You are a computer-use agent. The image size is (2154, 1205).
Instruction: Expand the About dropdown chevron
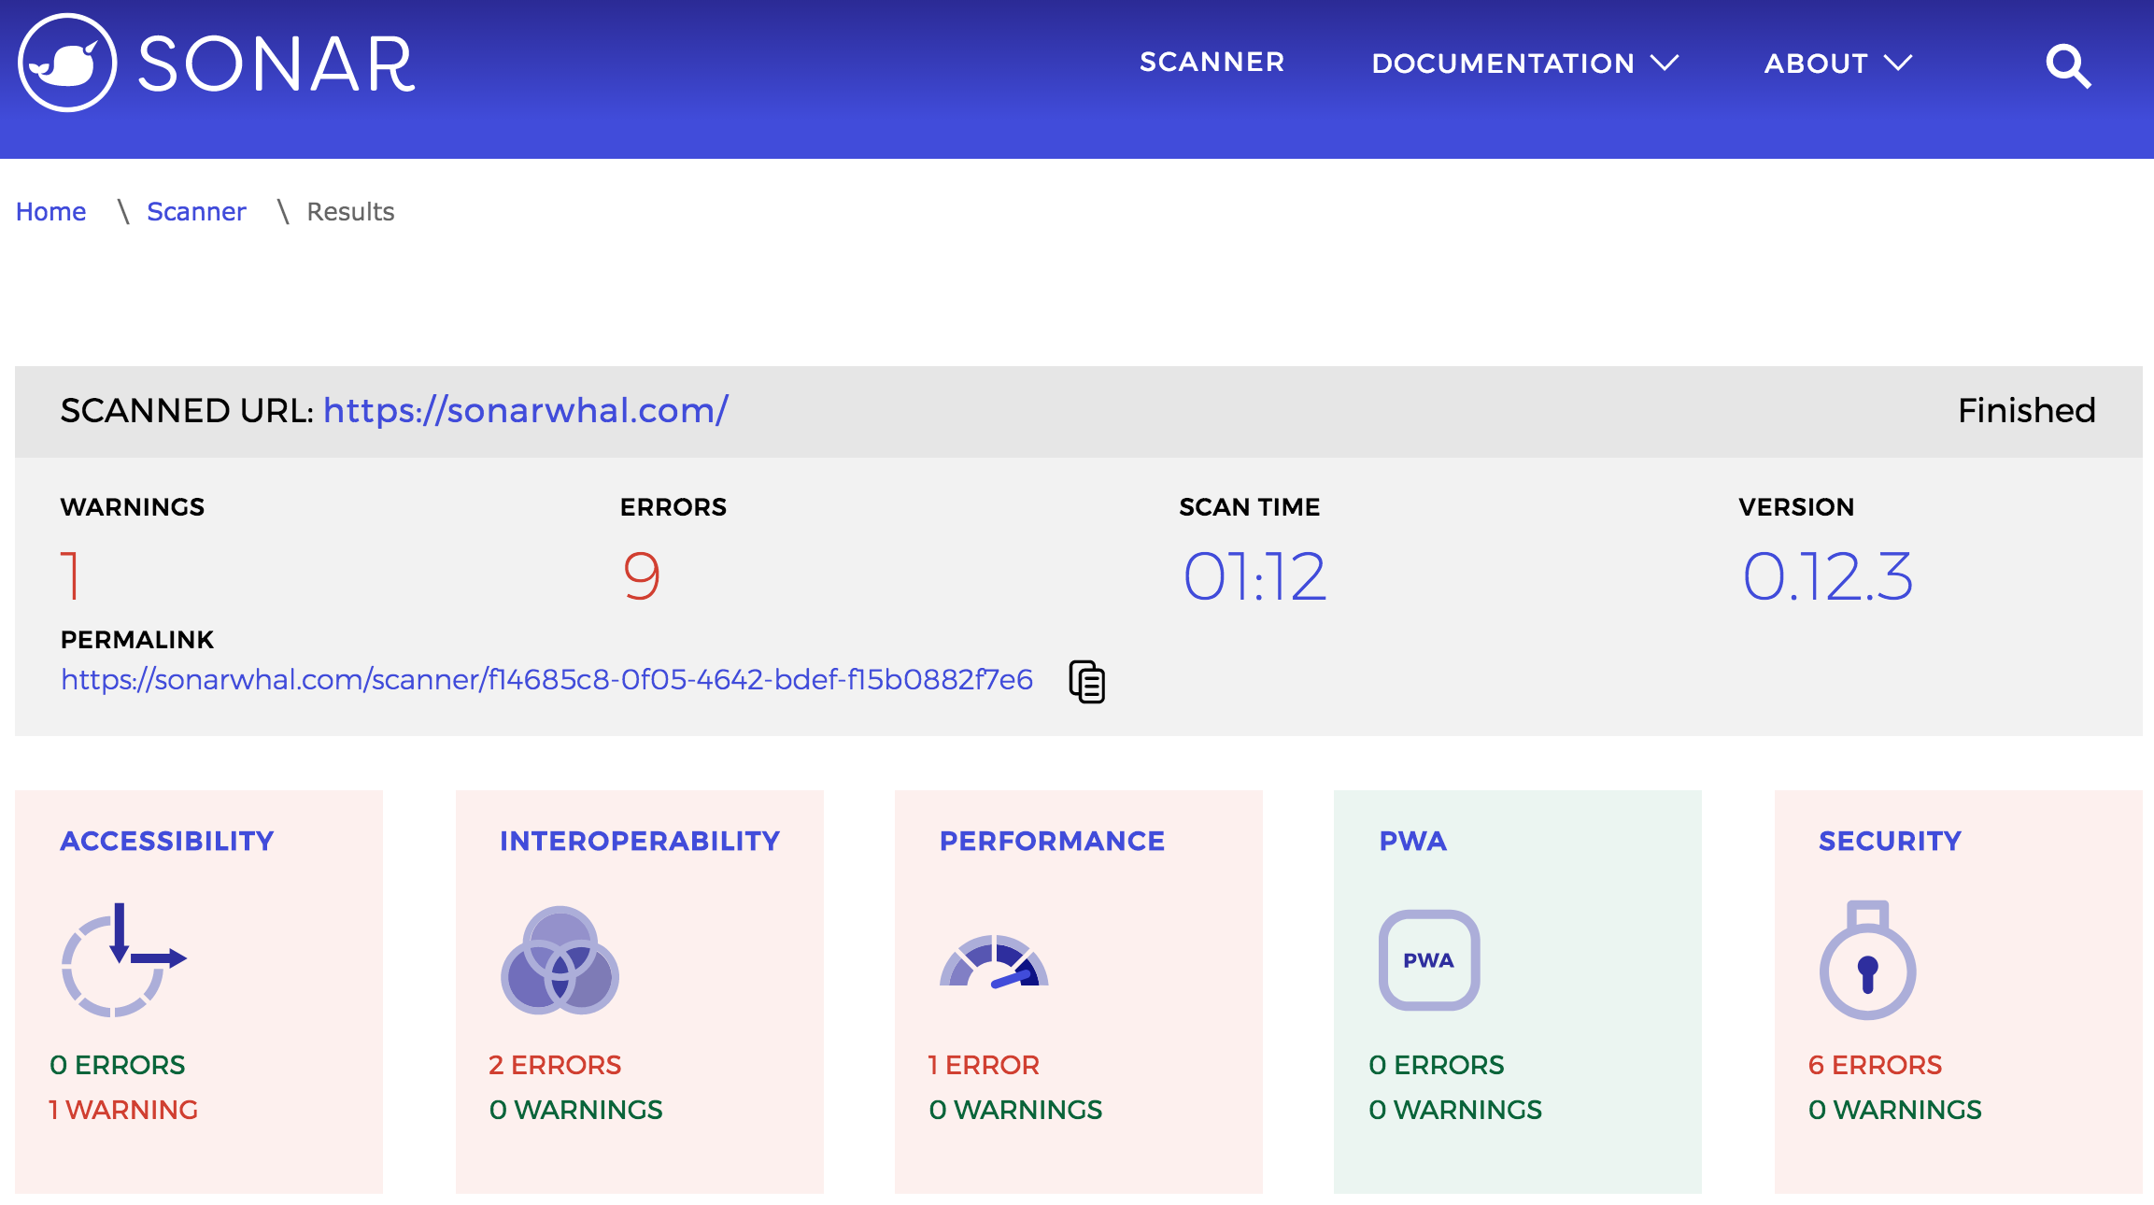1898,63
